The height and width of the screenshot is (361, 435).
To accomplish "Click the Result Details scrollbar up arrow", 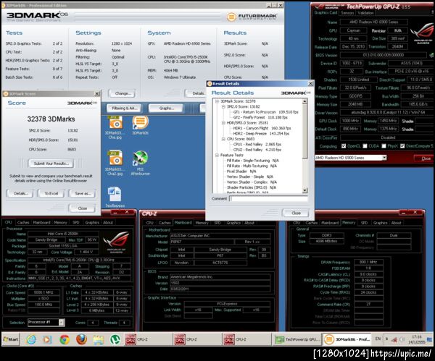I will (304, 101).
